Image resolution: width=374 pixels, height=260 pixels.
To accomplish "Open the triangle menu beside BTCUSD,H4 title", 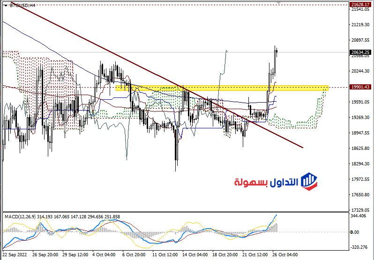I will (6, 6).
